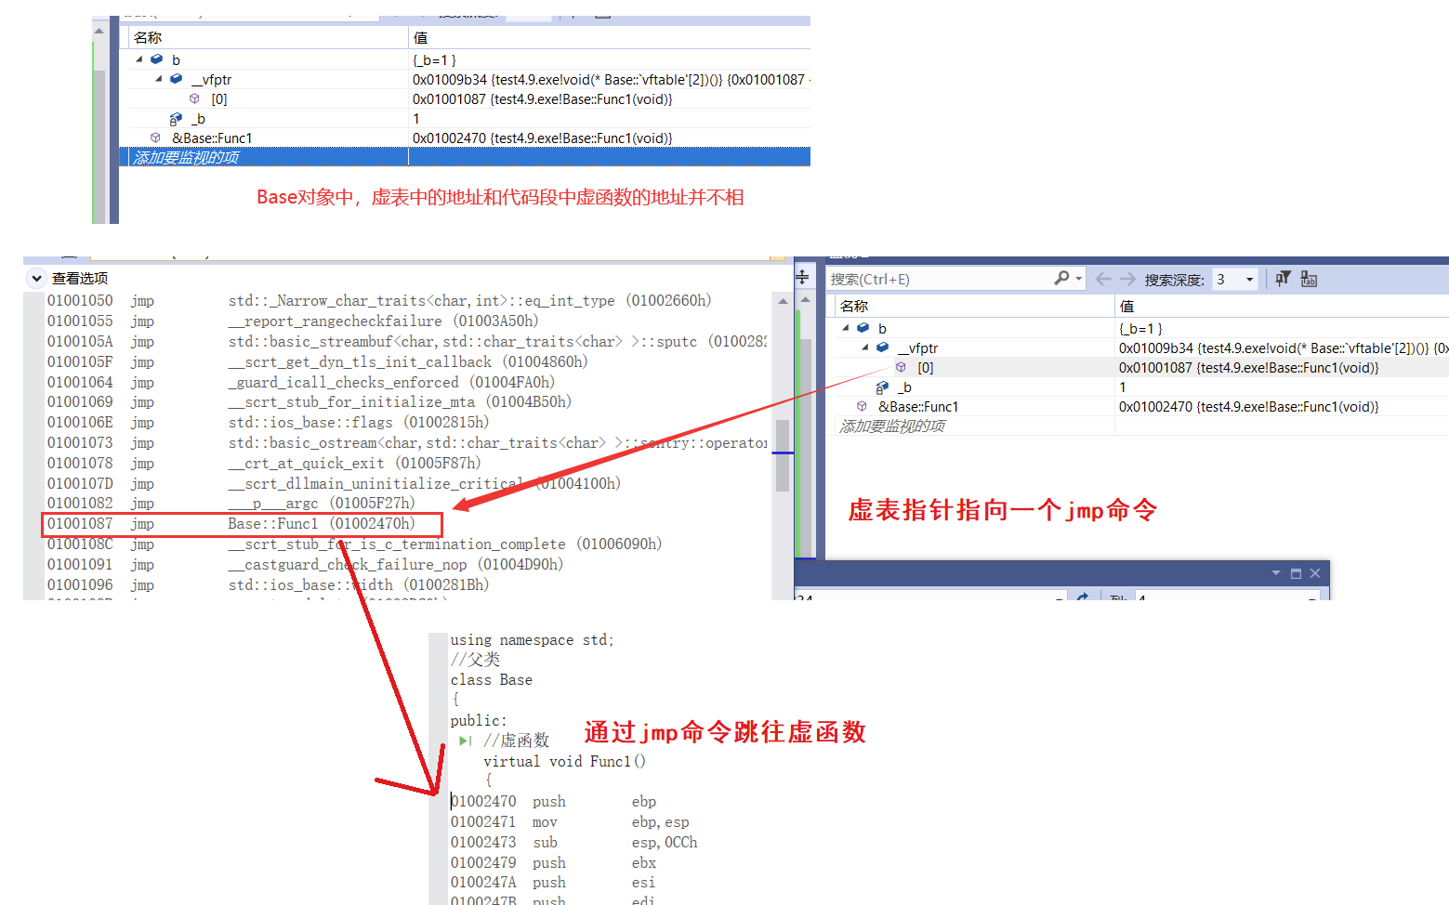The image size is (1449, 905).
Task: Click the back arrow beside the watch search box
Action: [x=1103, y=279]
